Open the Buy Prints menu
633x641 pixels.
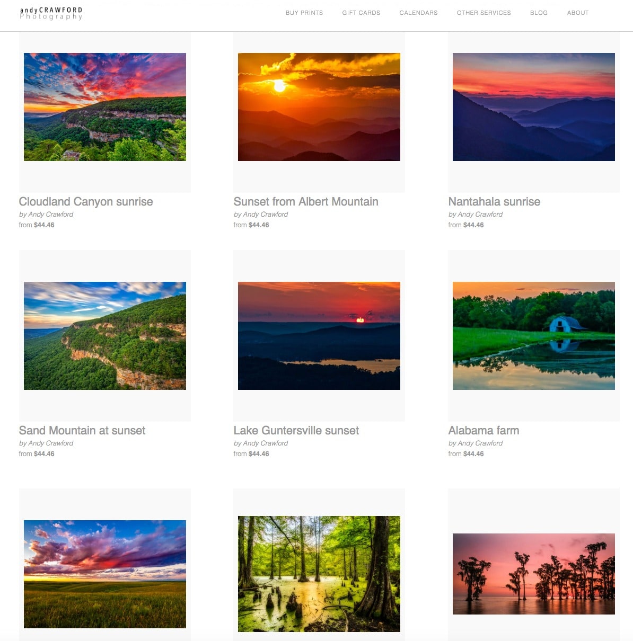304,13
